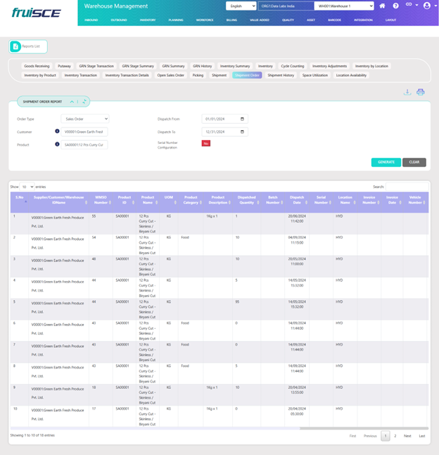Click the print report icon
Viewport: 439px width, 455px height.
[420, 92]
